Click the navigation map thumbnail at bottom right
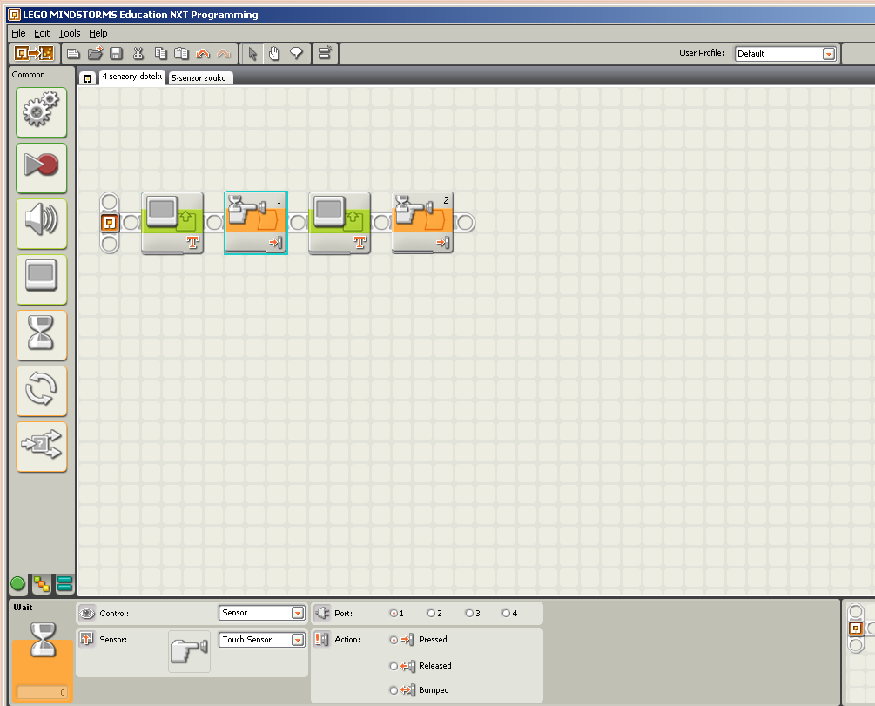 coord(860,651)
